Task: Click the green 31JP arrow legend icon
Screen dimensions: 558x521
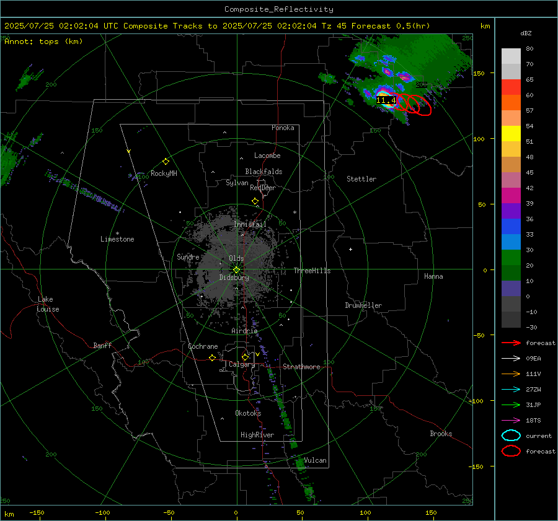Action: [x=511, y=405]
